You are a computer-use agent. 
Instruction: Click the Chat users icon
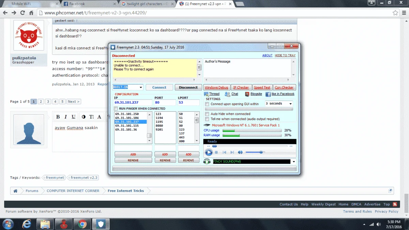(x=228, y=94)
